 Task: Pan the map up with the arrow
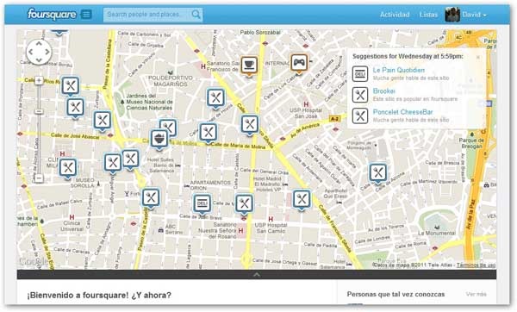click(x=39, y=44)
